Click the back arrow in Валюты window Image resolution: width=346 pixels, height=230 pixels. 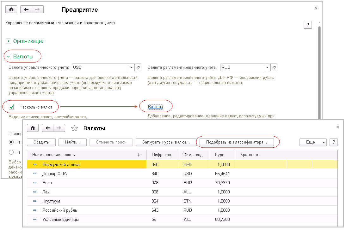[48, 128]
